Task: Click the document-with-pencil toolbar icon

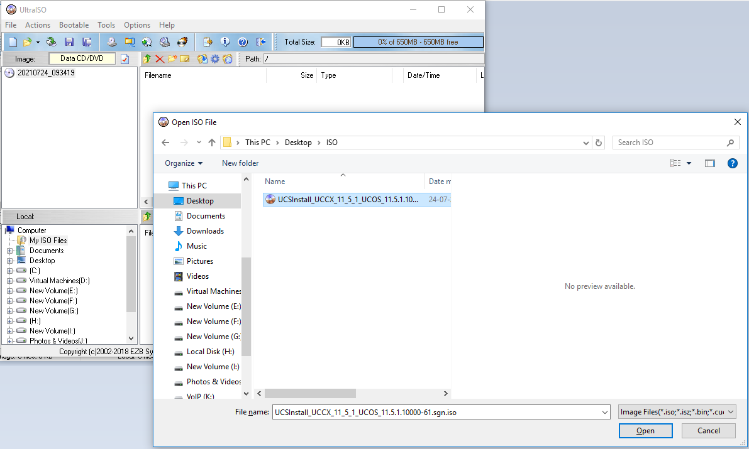Action: pos(208,42)
